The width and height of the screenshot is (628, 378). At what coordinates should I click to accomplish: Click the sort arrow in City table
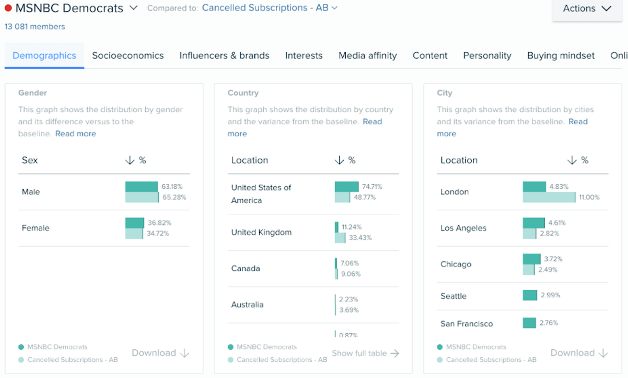tap(572, 160)
